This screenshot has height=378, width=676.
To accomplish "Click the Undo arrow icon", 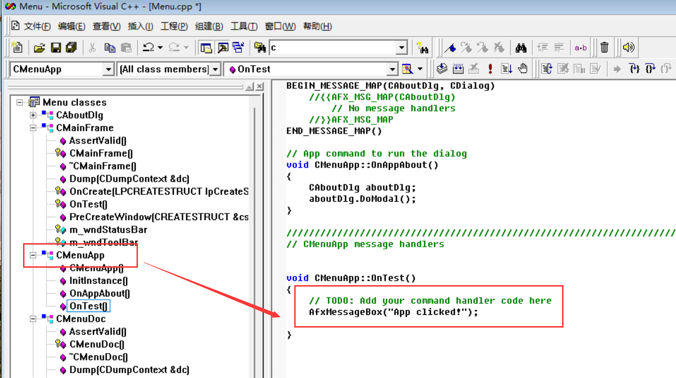I will 148,48.
